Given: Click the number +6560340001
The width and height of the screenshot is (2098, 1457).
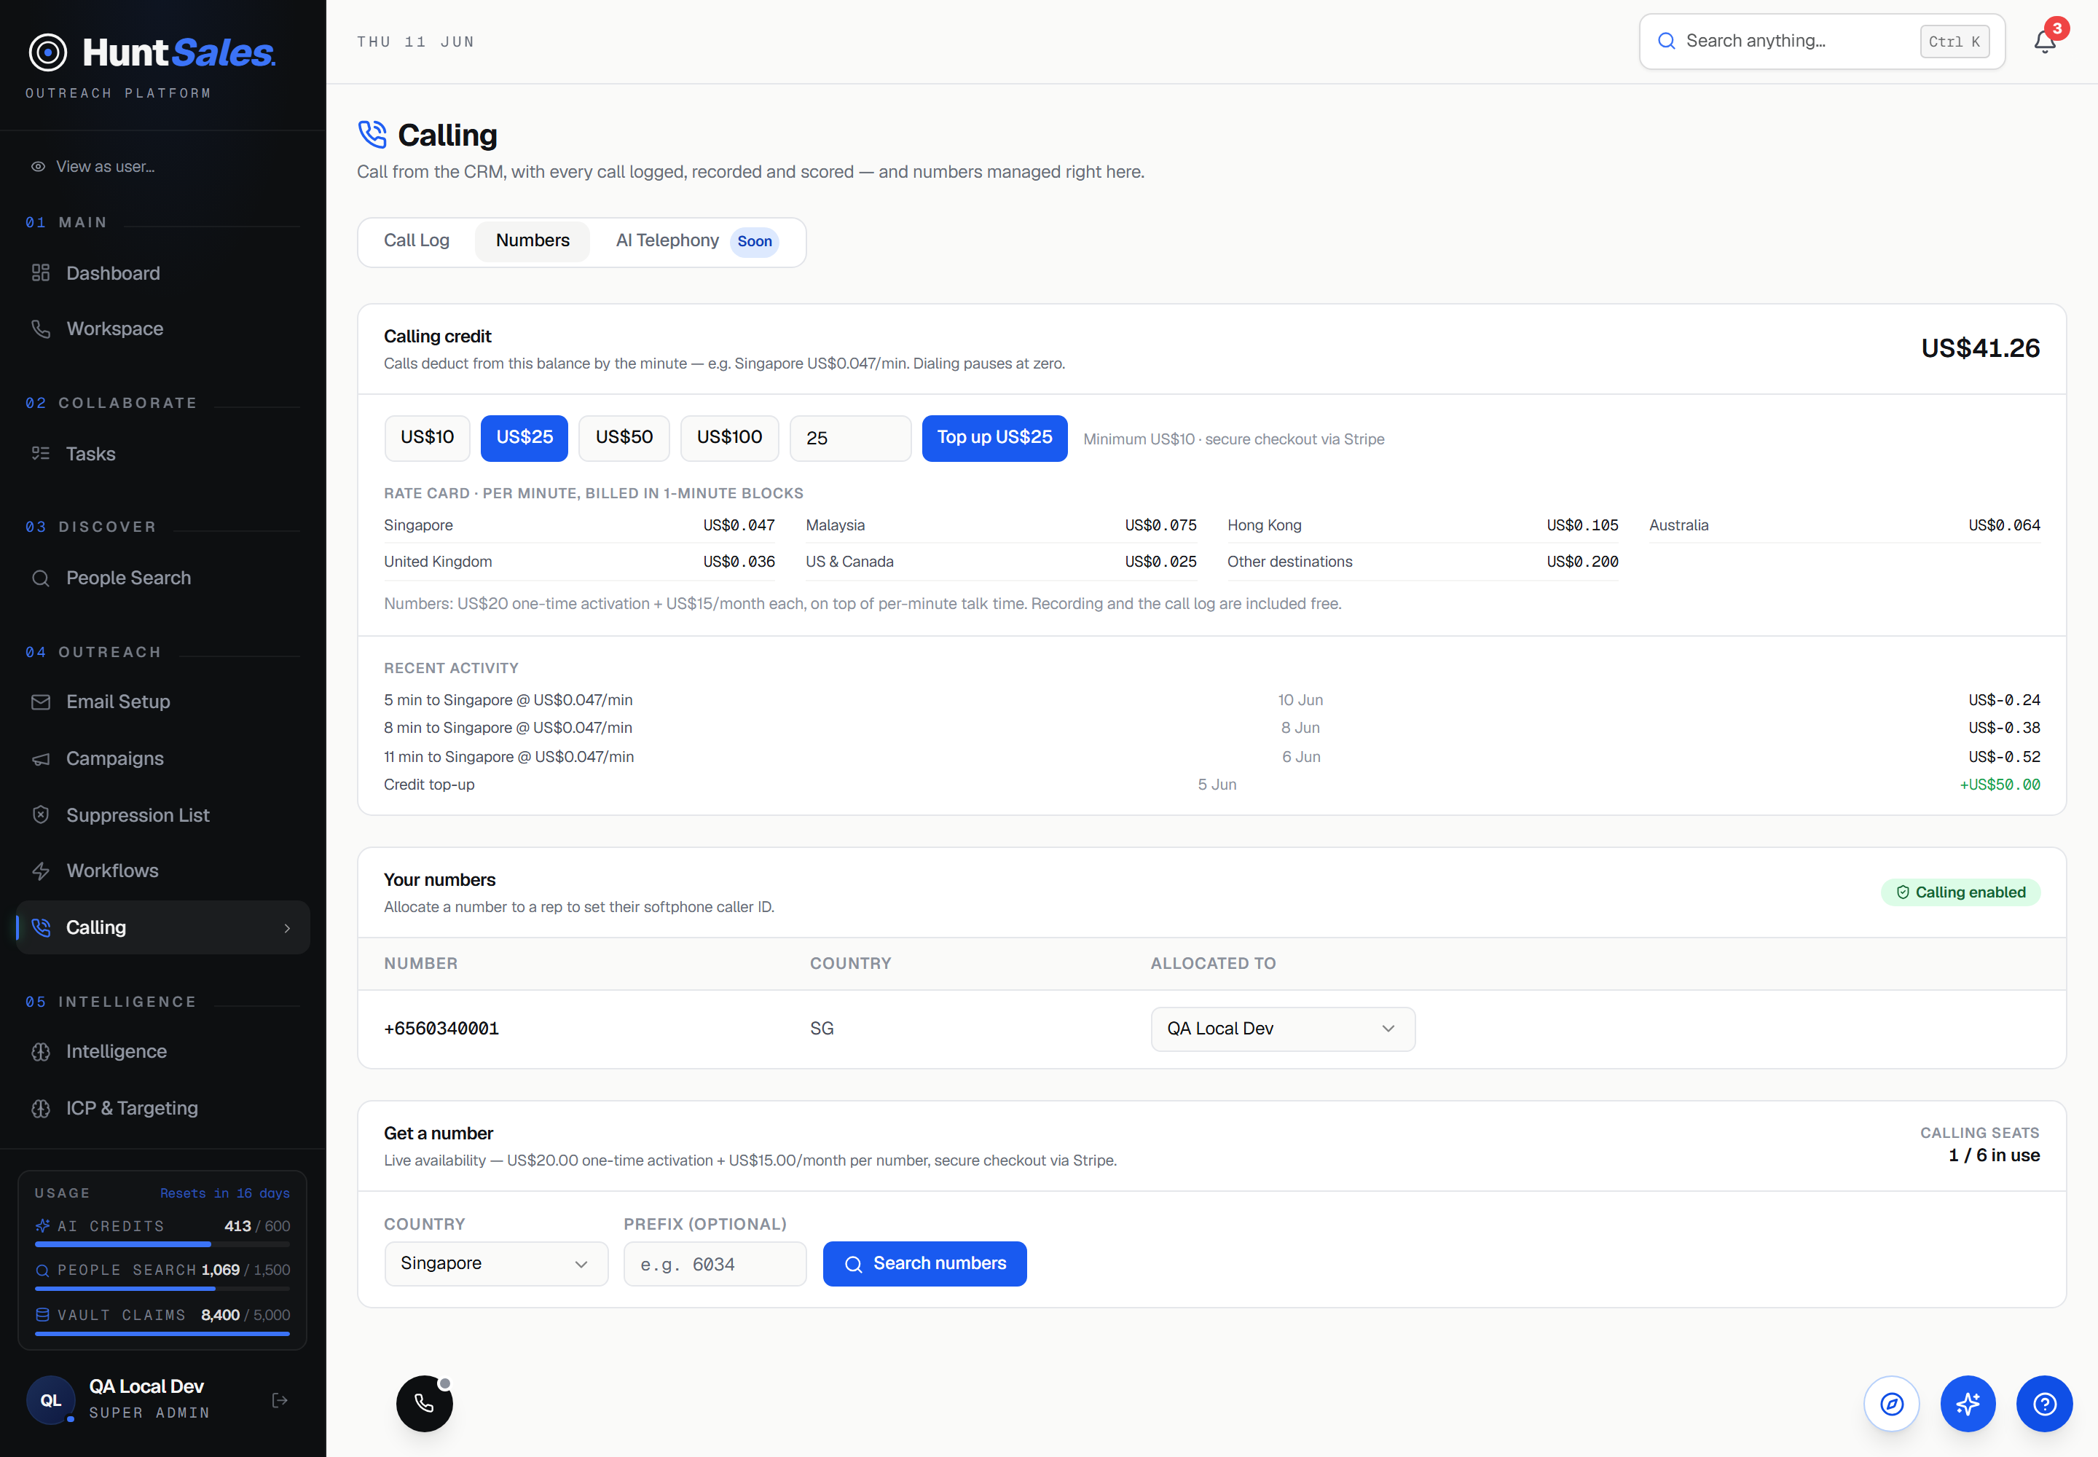Looking at the screenshot, I should click(441, 1029).
